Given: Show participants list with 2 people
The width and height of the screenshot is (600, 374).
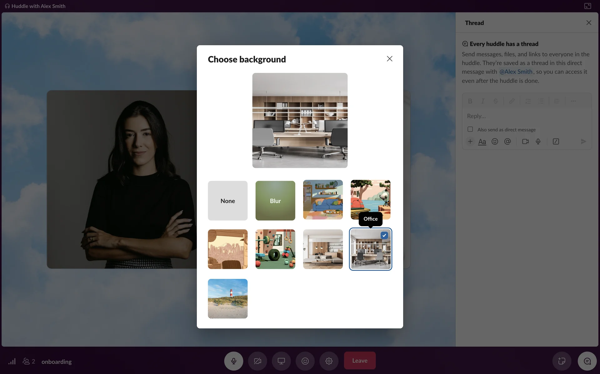Looking at the screenshot, I should pyautogui.click(x=29, y=361).
